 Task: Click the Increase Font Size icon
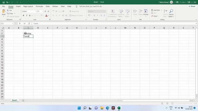(45, 11)
